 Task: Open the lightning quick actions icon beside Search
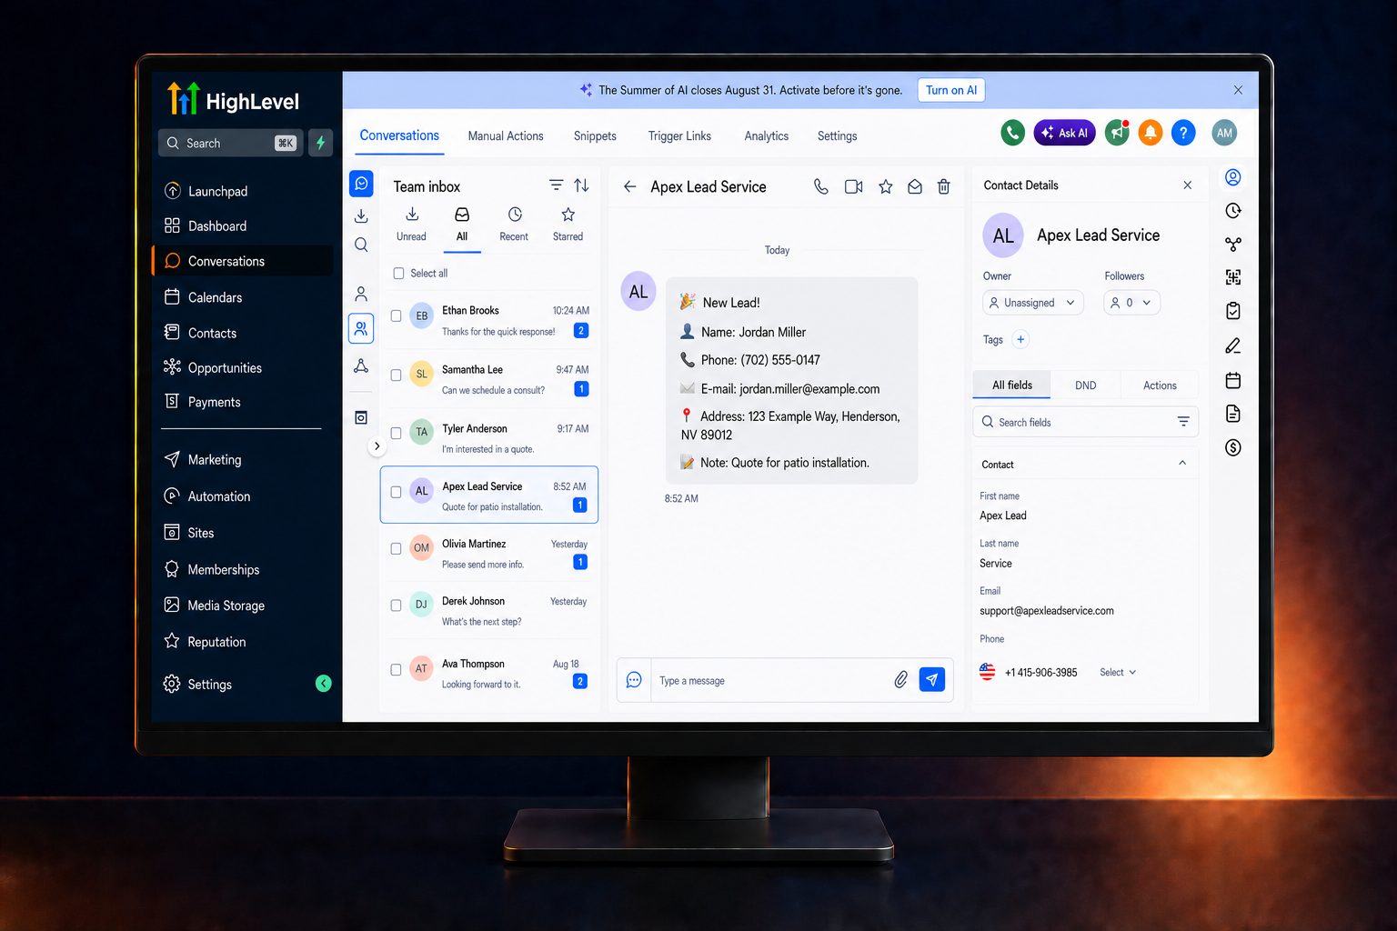320,143
